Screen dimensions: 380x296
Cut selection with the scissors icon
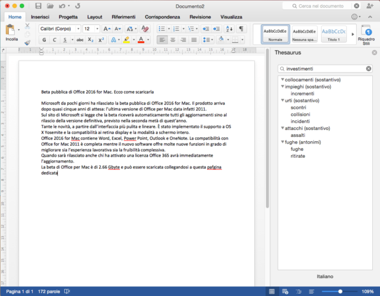point(27,26)
